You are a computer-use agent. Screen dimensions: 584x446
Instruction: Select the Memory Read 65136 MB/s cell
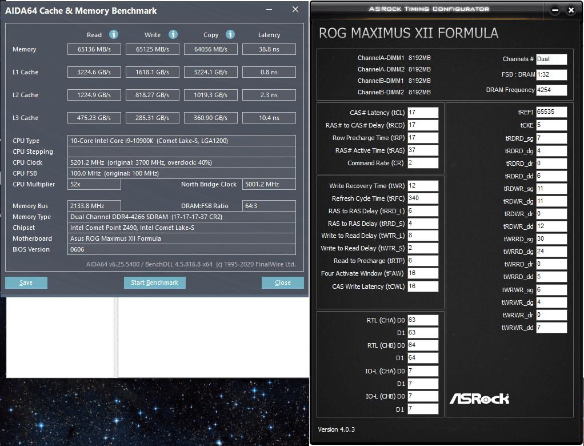(x=94, y=49)
